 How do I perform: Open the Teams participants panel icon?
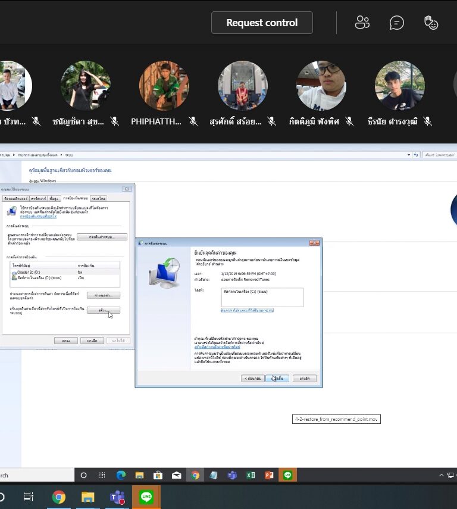coord(362,23)
